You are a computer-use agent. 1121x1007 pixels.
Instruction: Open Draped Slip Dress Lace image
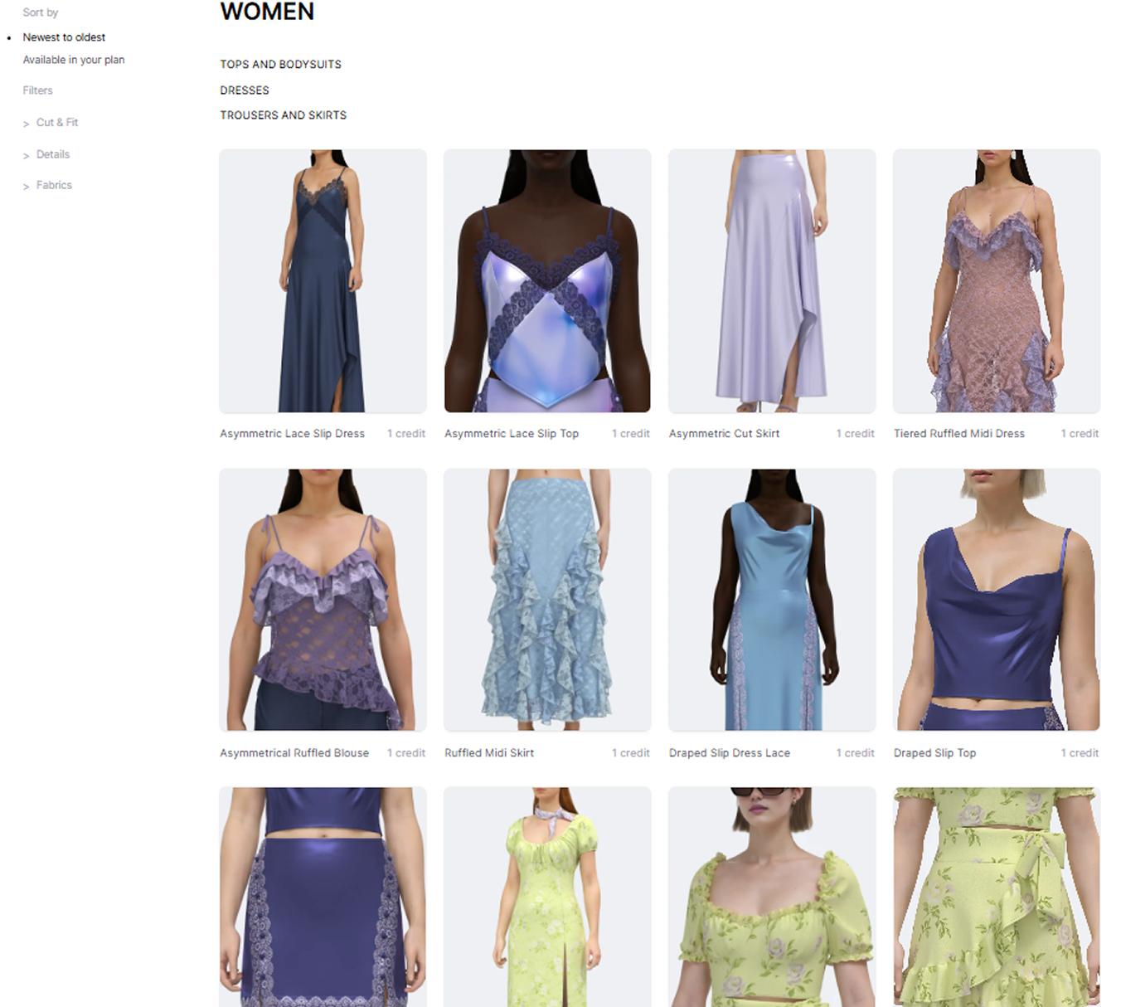772,600
